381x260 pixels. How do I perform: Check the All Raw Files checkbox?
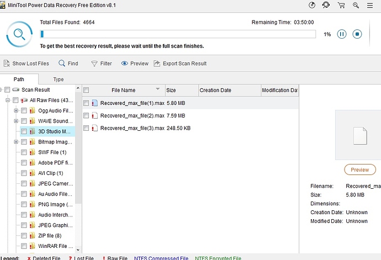click(15, 100)
